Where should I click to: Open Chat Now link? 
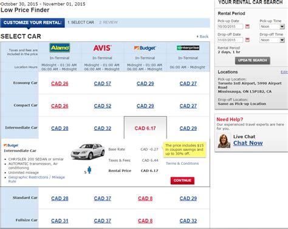click(248, 143)
